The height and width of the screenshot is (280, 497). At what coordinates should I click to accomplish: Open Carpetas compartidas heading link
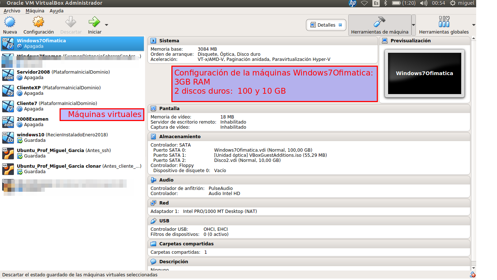click(186, 244)
